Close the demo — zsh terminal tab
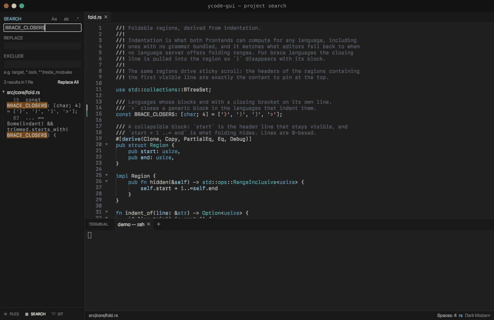The height and width of the screenshot is (320, 494). pyautogui.click(x=149, y=224)
